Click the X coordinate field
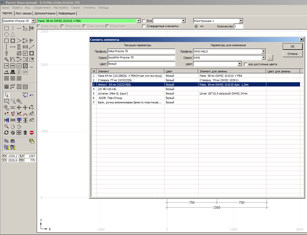 pos(12,156)
